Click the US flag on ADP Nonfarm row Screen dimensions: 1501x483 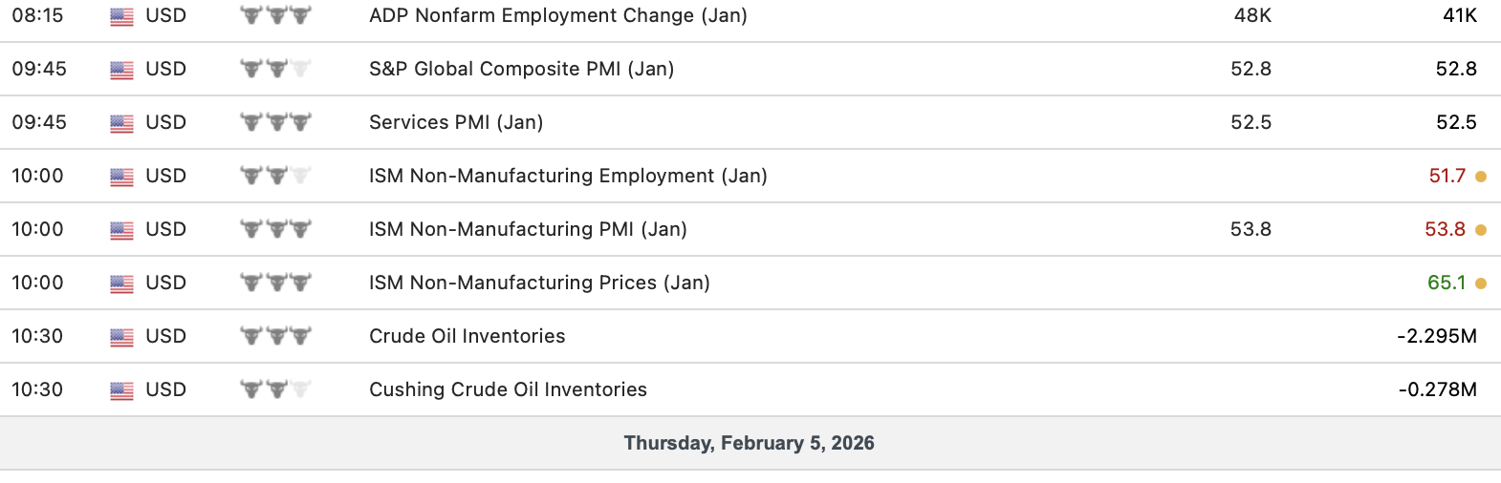click(x=121, y=17)
